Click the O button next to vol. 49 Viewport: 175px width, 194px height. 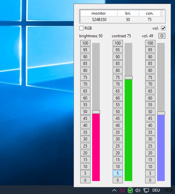(162, 36)
